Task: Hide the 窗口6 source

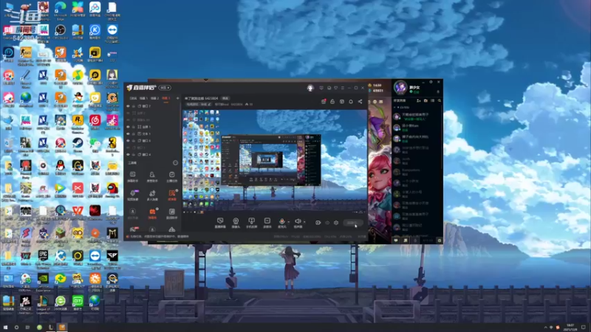Action: (128, 140)
